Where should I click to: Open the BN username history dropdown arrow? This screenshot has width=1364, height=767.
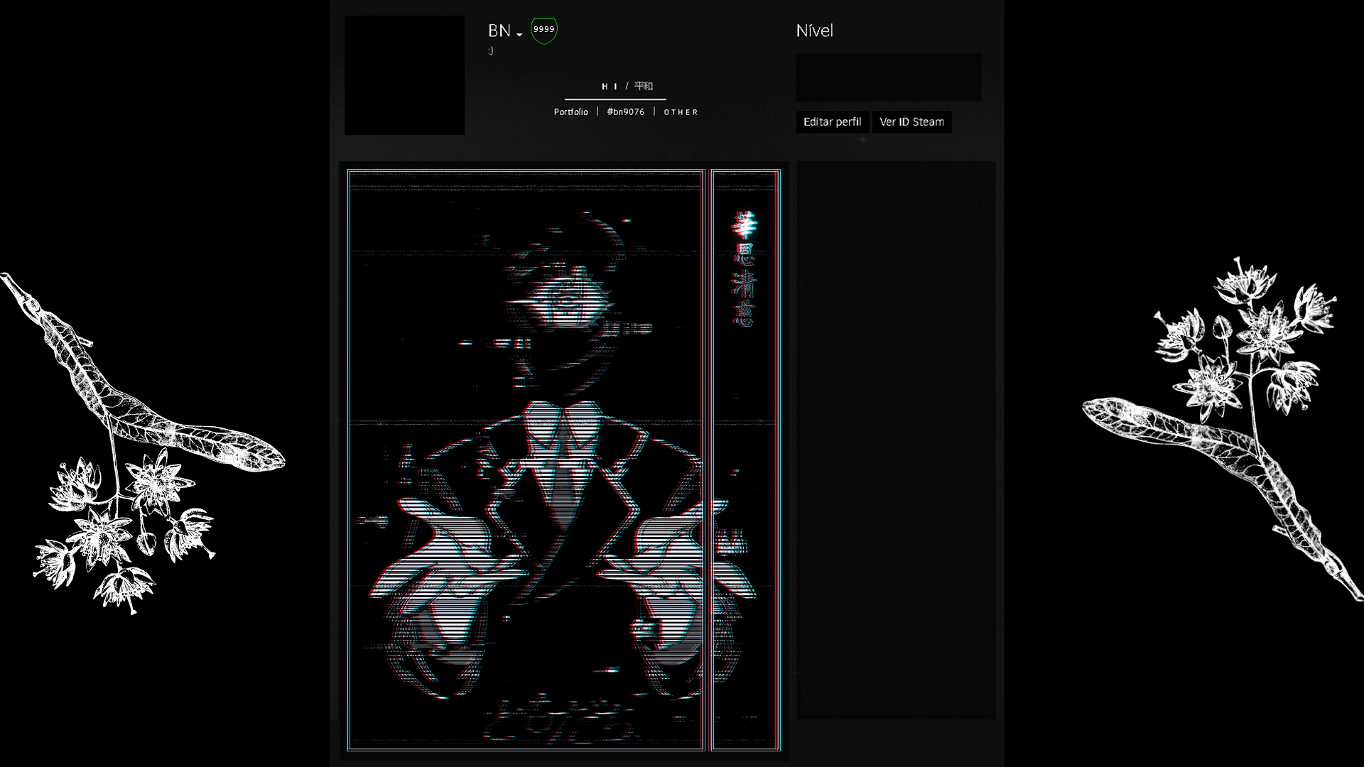click(x=519, y=35)
